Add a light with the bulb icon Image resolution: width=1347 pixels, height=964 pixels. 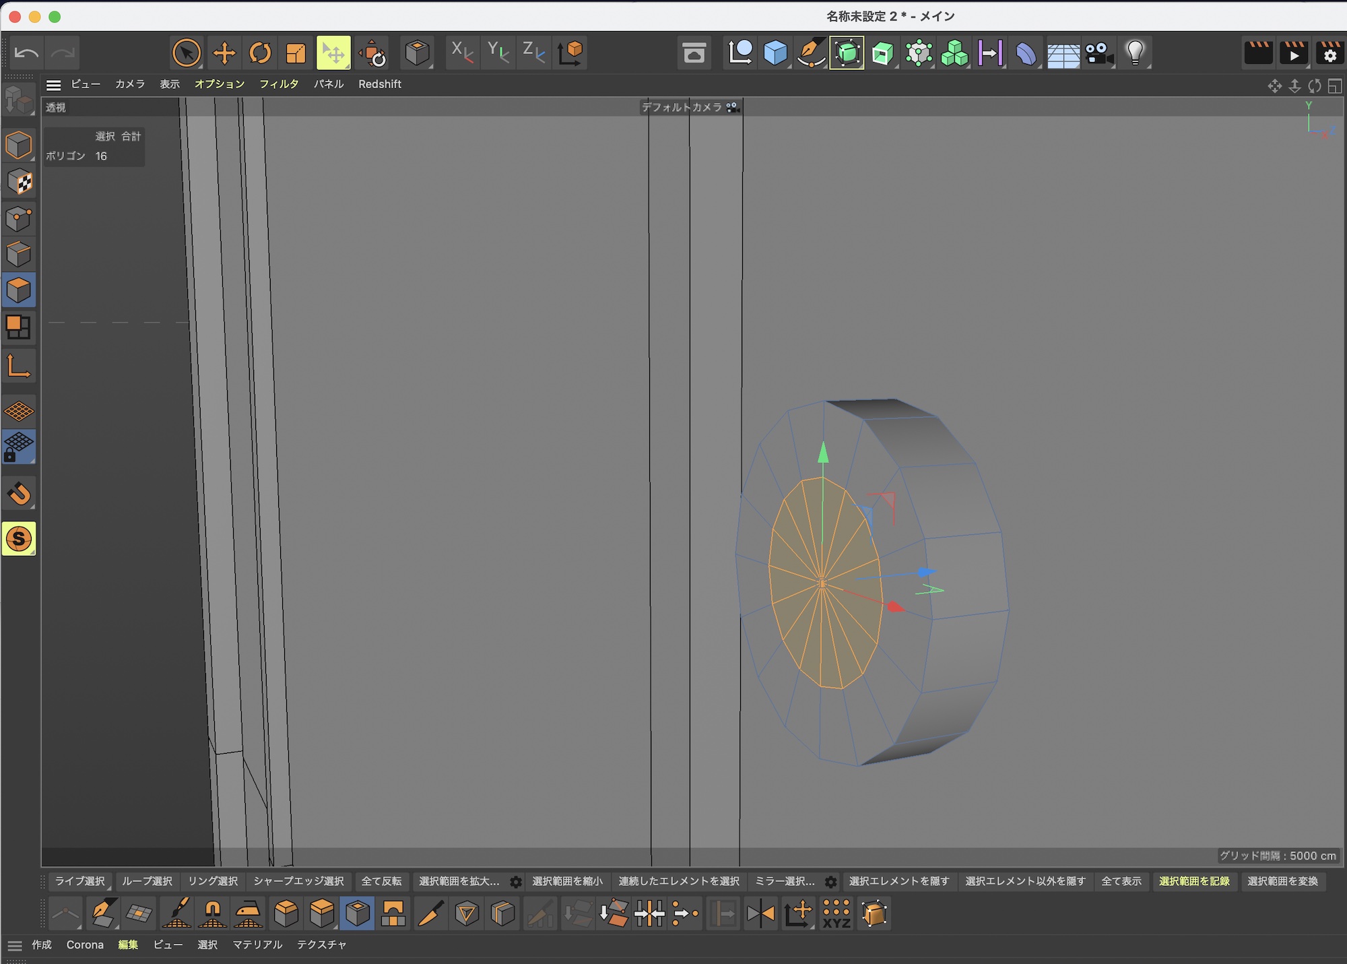pos(1135,53)
